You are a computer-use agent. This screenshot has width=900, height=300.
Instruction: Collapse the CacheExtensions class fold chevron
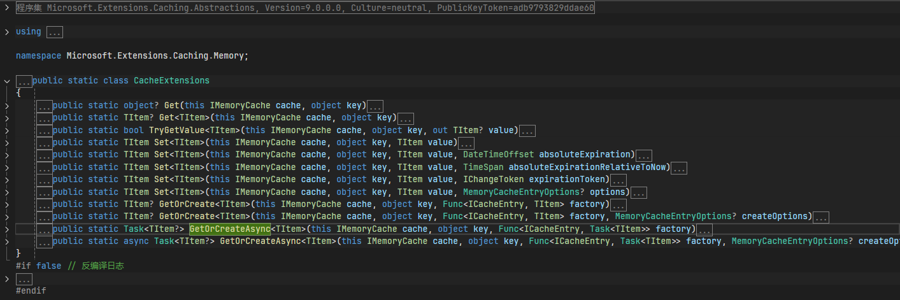(6, 81)
